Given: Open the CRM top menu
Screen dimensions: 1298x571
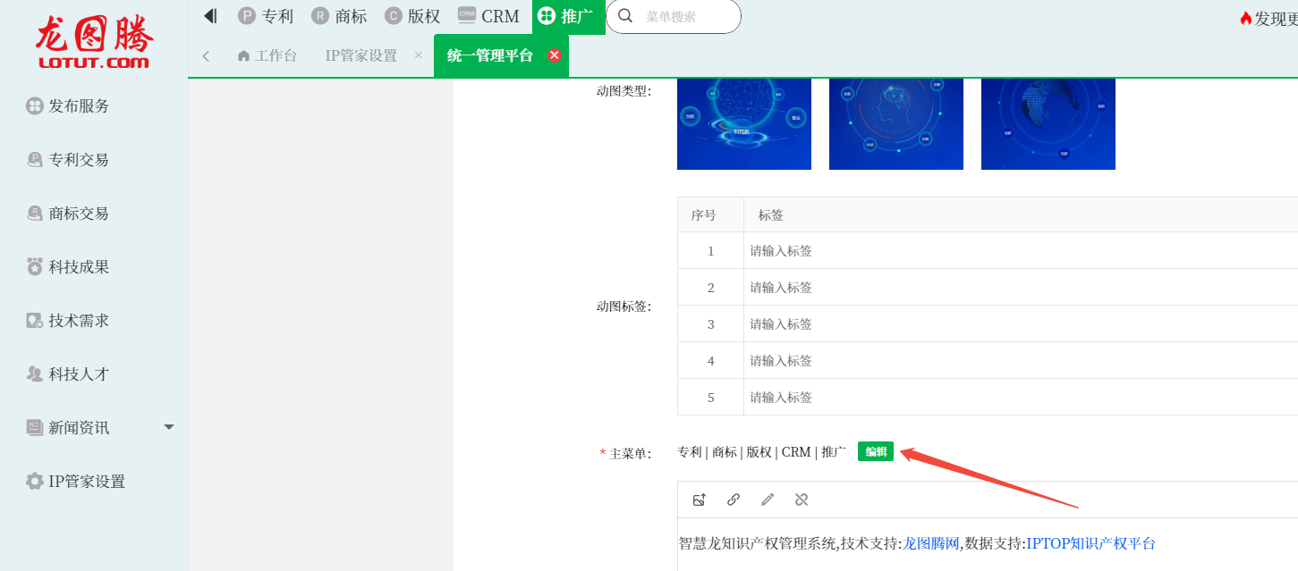Looking at the screenshot, I should pyautogui.click(x=488, y=16).
